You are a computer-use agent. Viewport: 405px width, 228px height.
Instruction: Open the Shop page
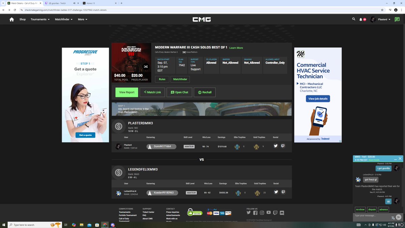click(x=23, y=19)
